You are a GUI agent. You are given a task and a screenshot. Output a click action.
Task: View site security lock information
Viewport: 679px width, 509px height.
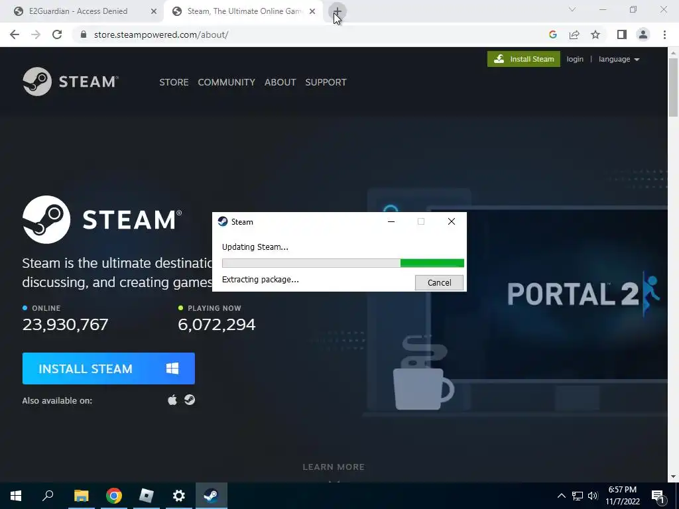[84, 34]
